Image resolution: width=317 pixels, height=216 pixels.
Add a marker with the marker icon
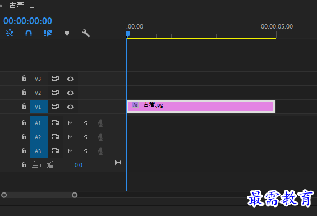click(x=67, y=33)
